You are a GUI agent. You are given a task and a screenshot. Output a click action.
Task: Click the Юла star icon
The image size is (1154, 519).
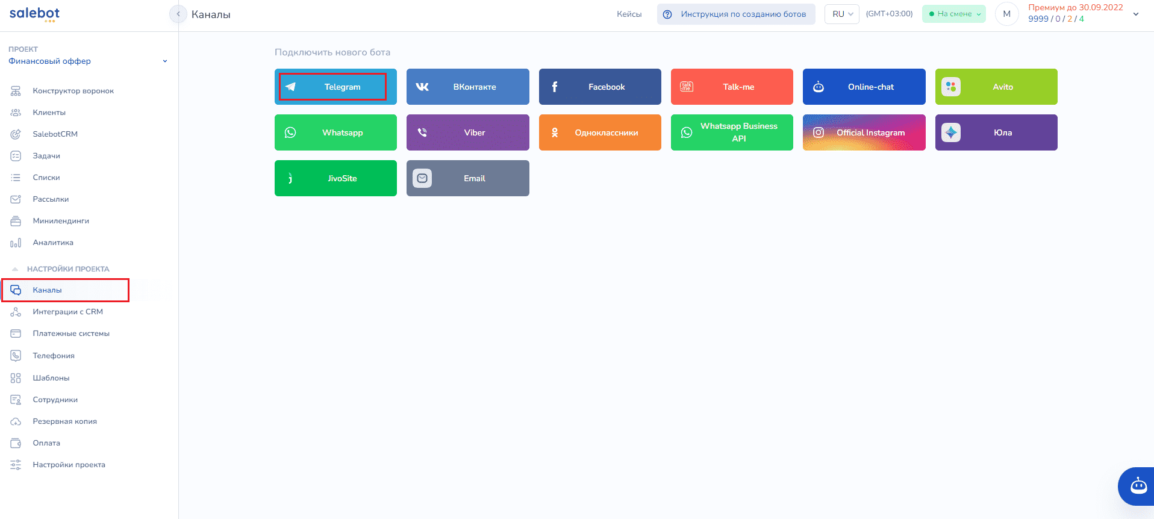(951, 132)
